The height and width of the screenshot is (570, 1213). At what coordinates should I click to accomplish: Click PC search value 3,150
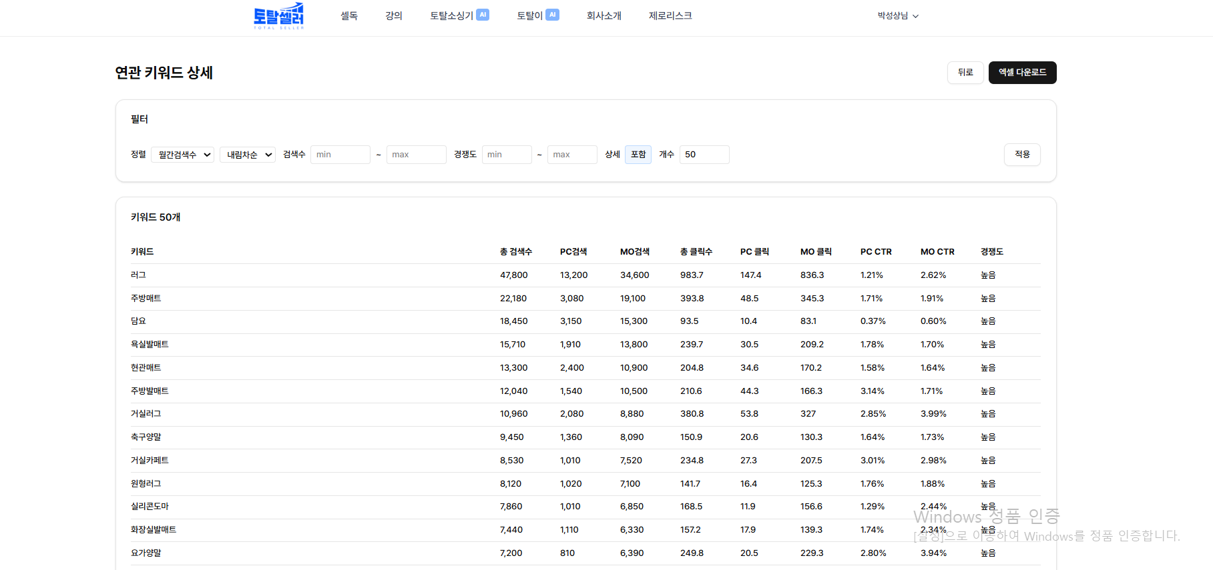571,321
